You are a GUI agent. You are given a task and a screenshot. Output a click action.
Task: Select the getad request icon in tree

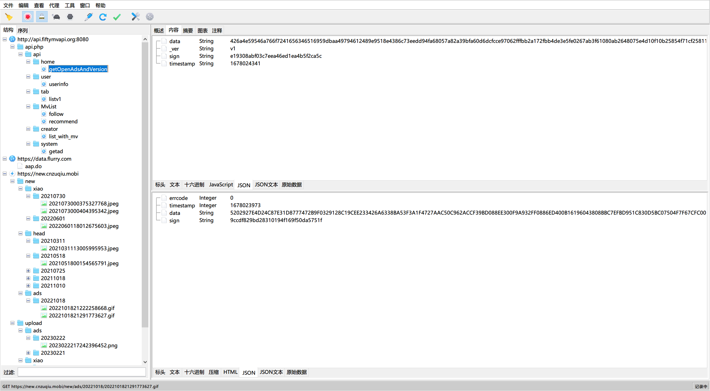44,151
